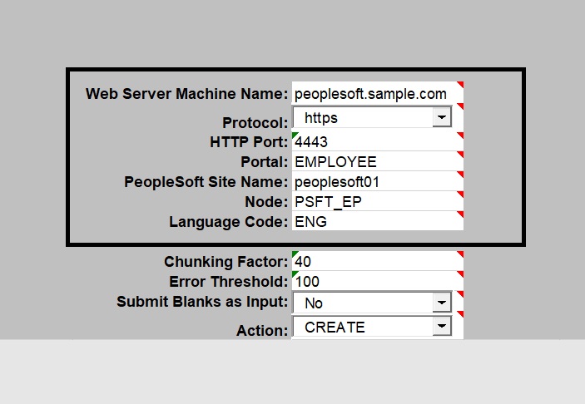Open the Protocol dropdown arrow
This screenshot has width=585, height=404.
click(442, 117)
